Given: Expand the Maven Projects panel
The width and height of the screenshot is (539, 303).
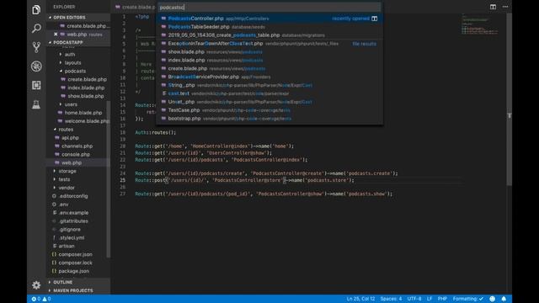Looking at the screenshot, I should (x=78, y=290).
